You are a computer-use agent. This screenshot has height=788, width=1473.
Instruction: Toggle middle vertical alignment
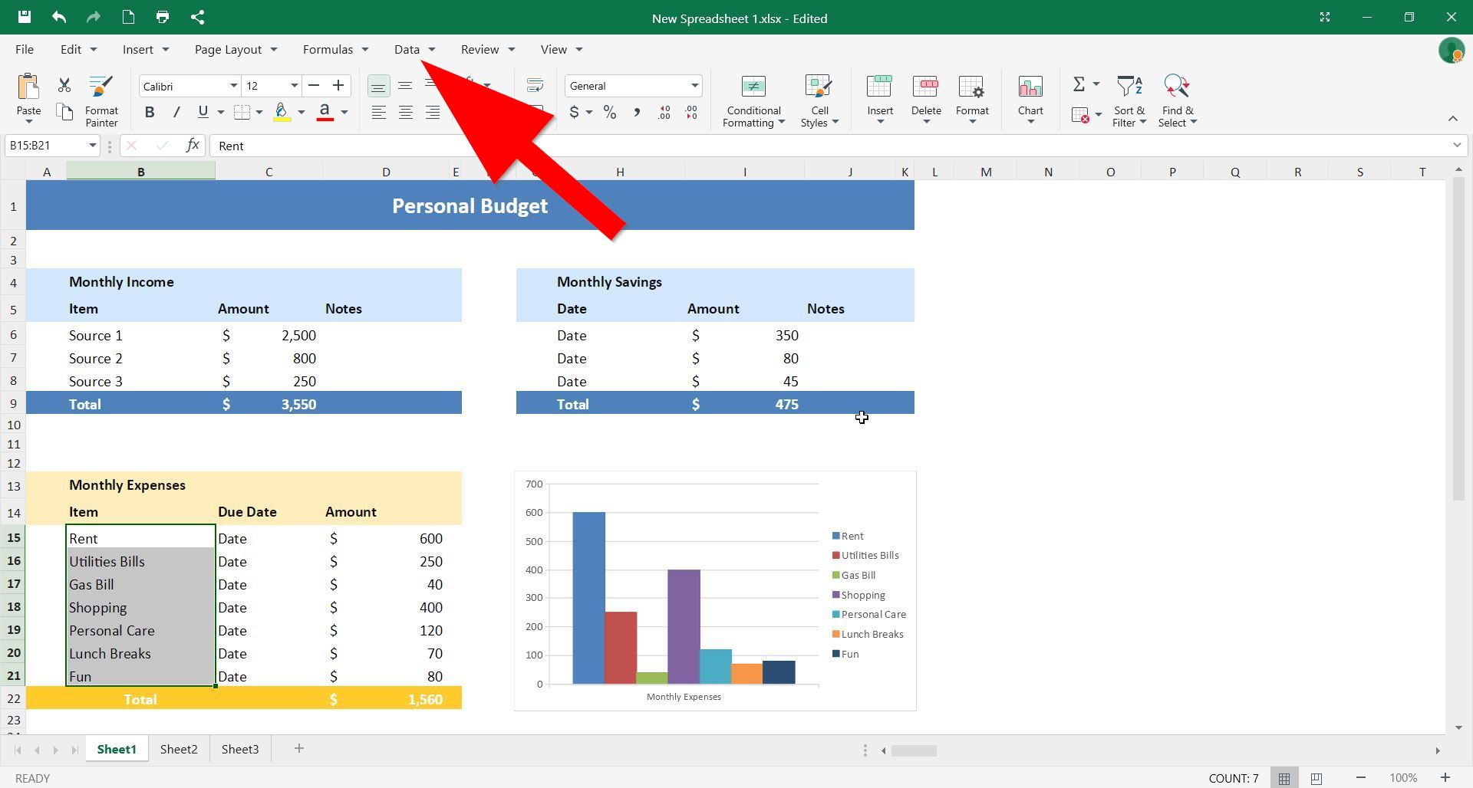(405, 86)
